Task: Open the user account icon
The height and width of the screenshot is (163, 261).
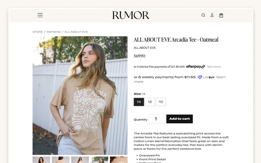Action: coord(212,15)
